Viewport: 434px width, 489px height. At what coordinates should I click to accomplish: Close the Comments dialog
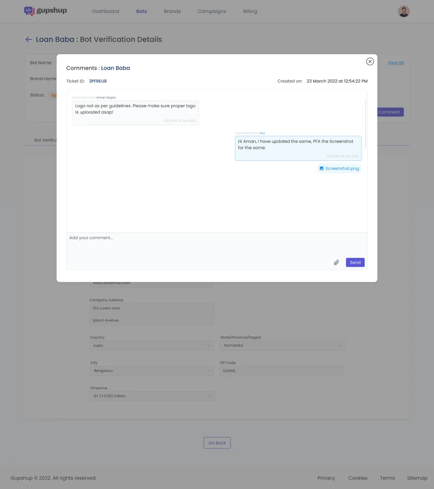[370, 61]
